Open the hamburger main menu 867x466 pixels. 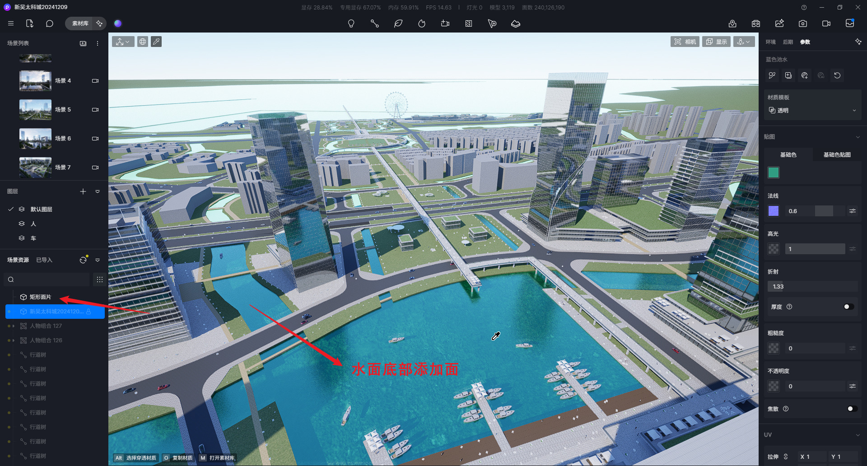pyautogui.click(x=11, y=23)
